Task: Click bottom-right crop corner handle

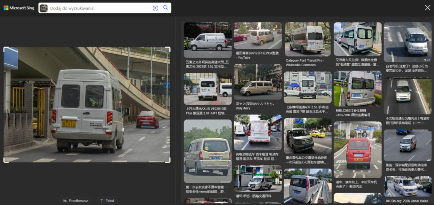Action: (x=169, y=161)
